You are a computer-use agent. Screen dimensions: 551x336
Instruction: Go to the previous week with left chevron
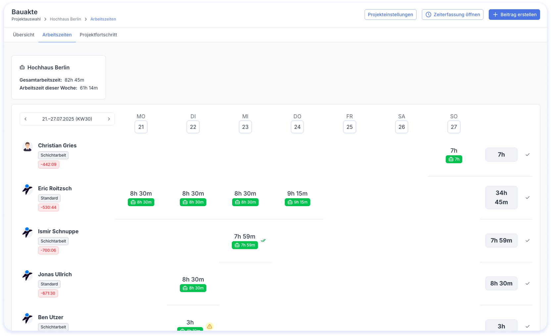(25, 119)
